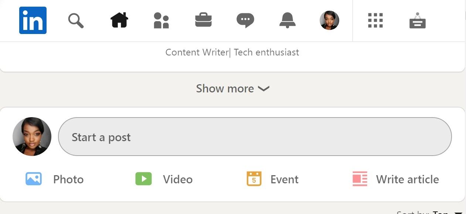Click the Show more chevron arrow

tap(263, 89)
